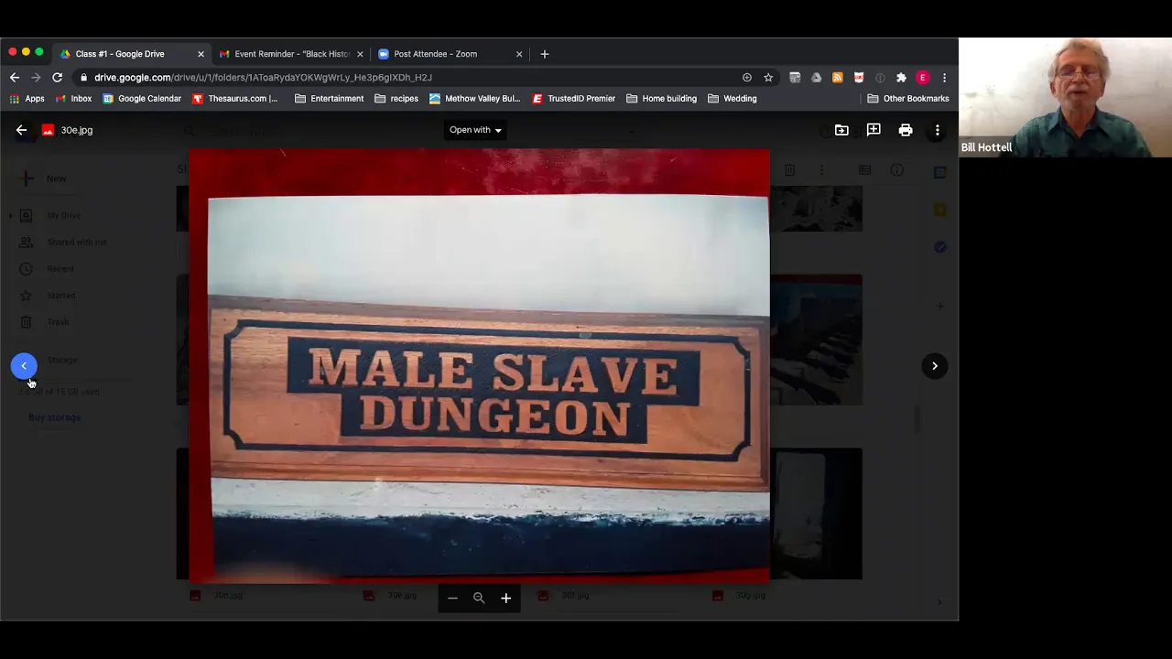Image resolution: width=1172 pixels, height=659 pixels.
Task: Close the Class #1 - Google Drive tab
Action: coord(201,54)
